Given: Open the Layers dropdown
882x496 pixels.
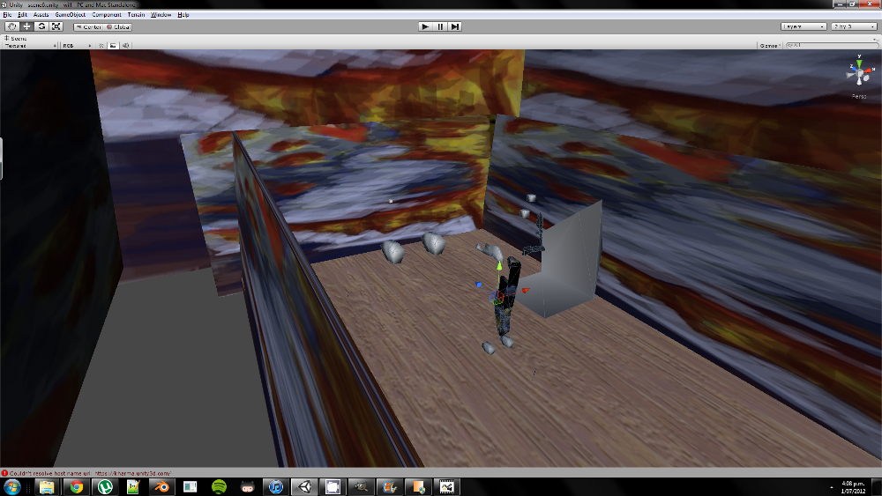Looking at the screenshot, I should click(x=804, y=26).
